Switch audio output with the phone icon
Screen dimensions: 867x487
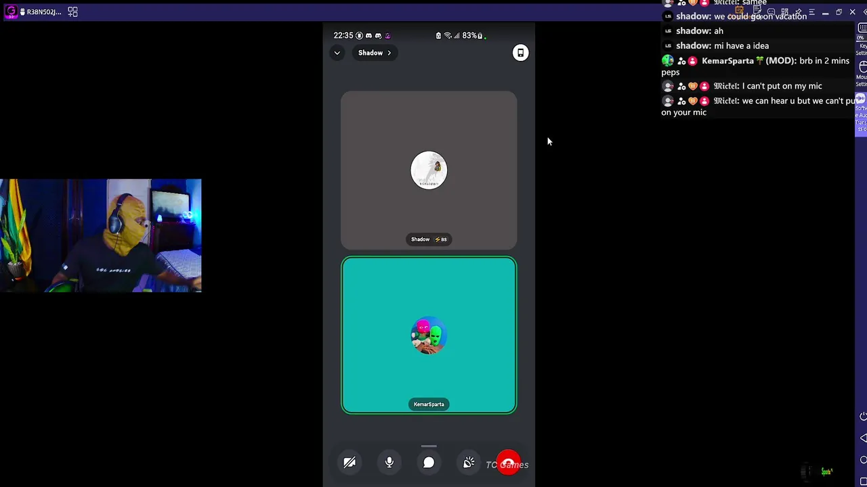coord(520,53)
